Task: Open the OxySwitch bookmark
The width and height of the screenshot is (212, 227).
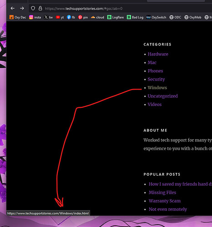Action: click(x=156, y=17)
